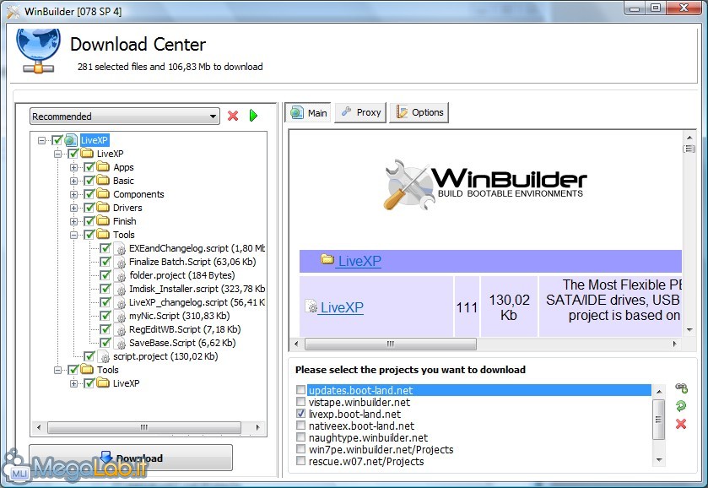Click the Imdisk_Installer.script file icon
This screenshot has width=708, height=488.
pyautogui.click(x=120, y=290)
